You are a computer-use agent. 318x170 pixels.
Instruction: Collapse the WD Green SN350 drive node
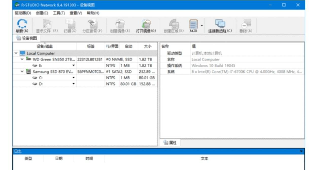tap(22, 59)
